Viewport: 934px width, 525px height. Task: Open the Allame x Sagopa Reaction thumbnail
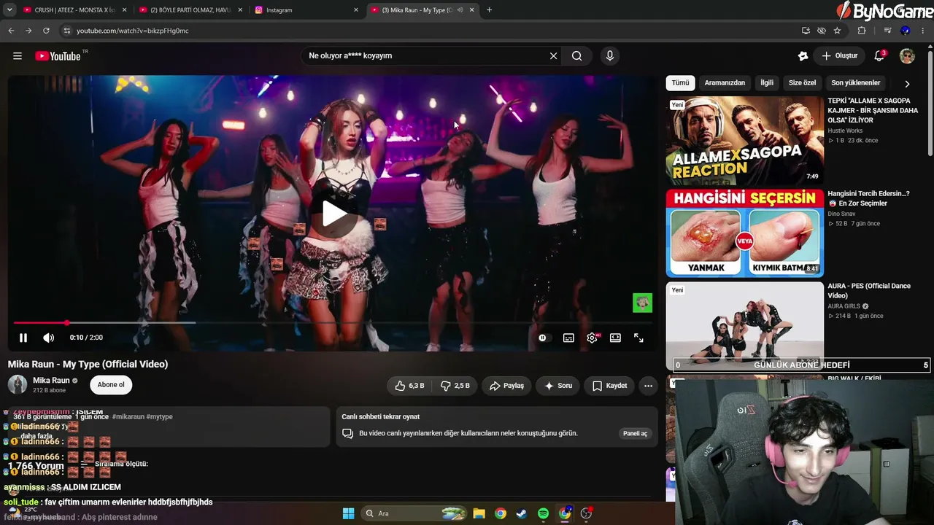click(x=744, y=141)
